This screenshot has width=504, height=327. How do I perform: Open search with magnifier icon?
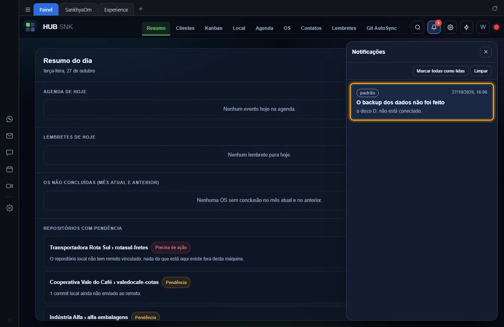[417, 27]
